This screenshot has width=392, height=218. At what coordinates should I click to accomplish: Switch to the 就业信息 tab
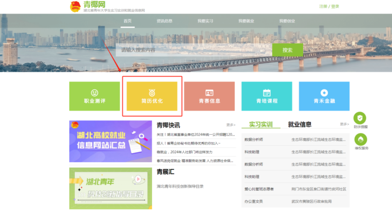[299, 124]
